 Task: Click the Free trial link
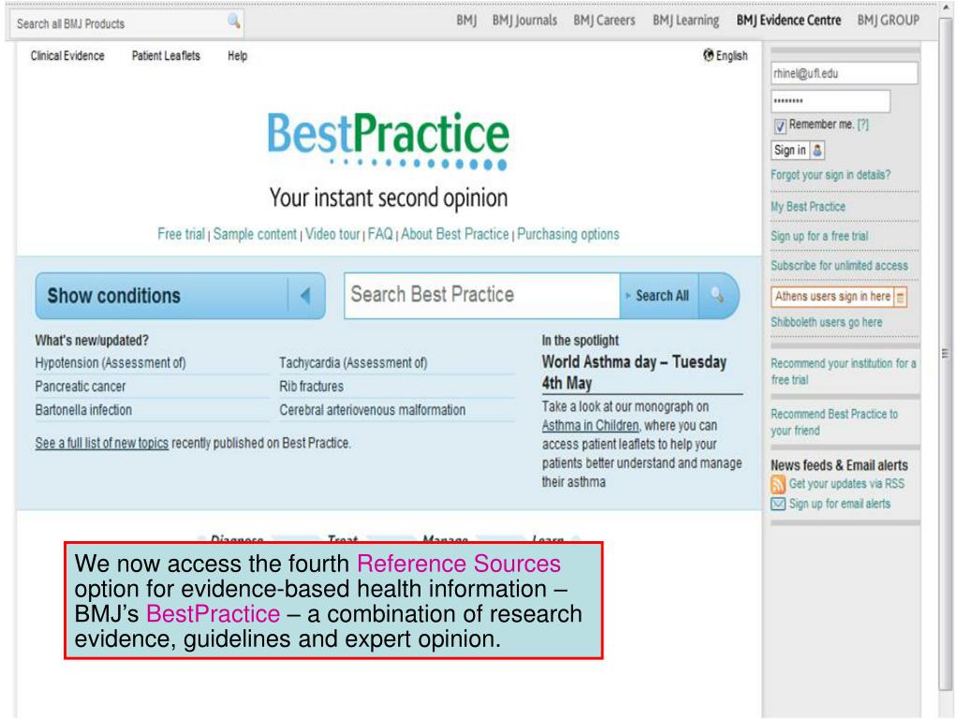tap(181, 234)
